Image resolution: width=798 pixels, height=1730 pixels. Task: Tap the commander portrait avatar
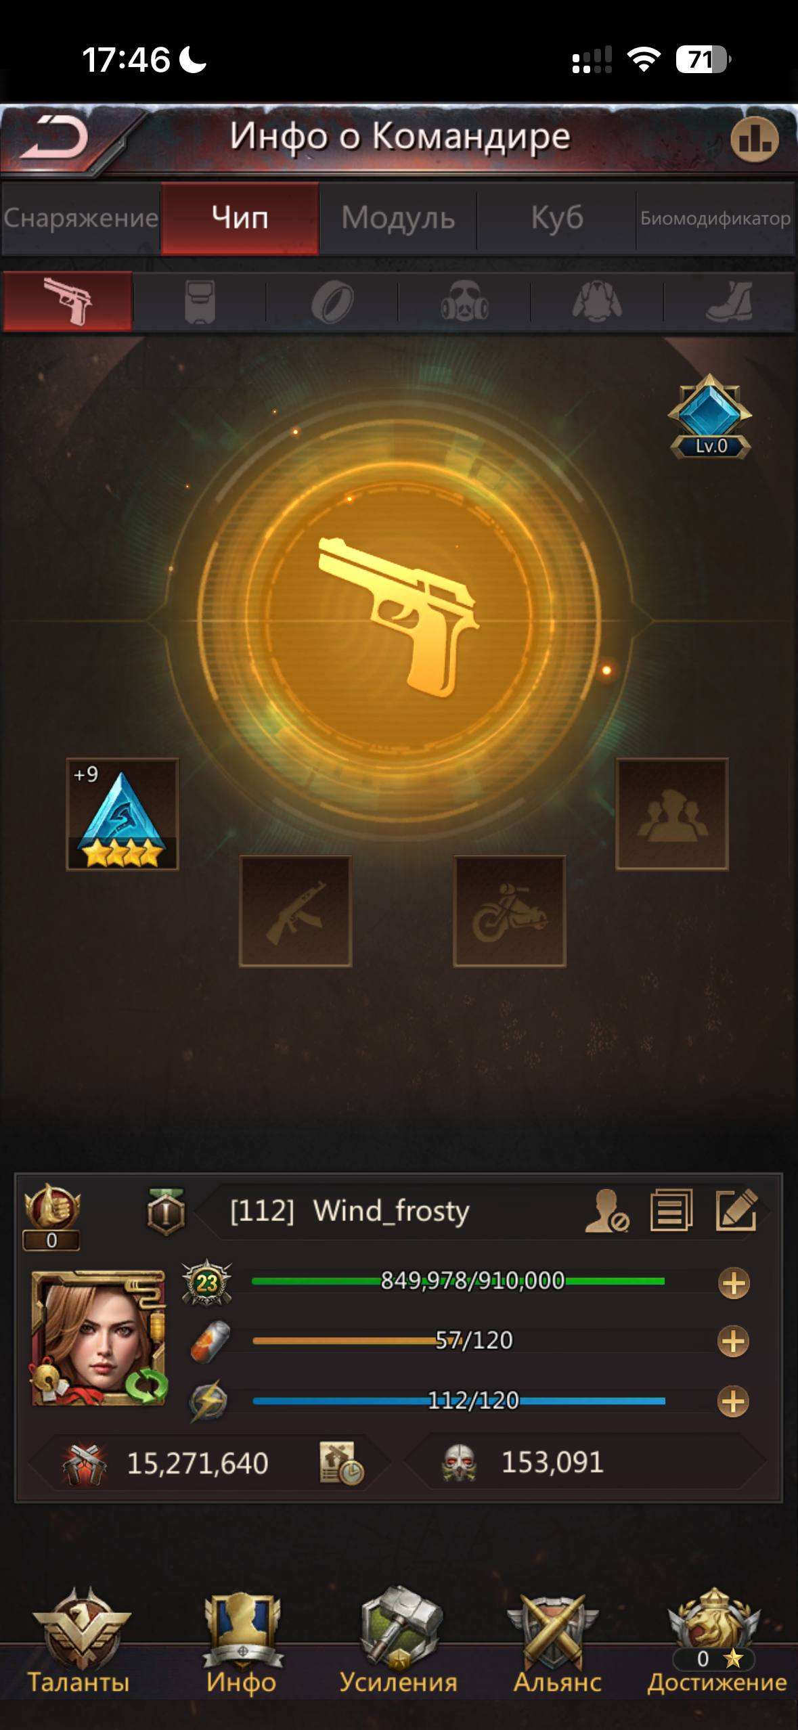99,1338
